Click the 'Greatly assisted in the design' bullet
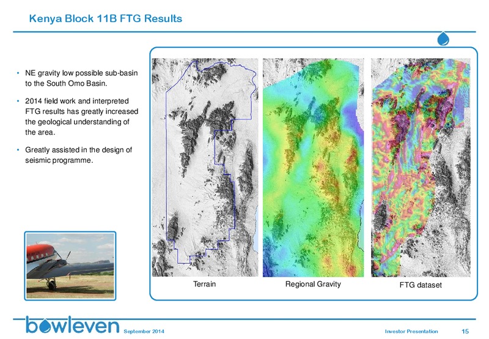The width and height of the screenshot is (489, 339). (79, 155)
